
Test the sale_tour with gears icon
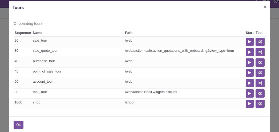click(260, 42)
